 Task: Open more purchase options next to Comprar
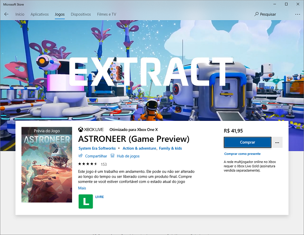pos(277,142)
